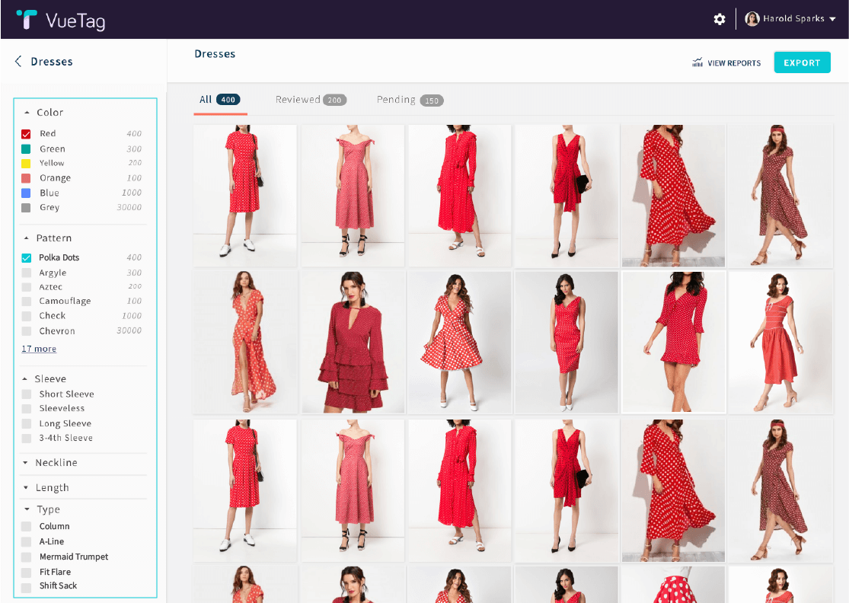Tick the Aztec pattern checkbox
Image resolution: width=849 pixels, height=603 pixels.
26,287
